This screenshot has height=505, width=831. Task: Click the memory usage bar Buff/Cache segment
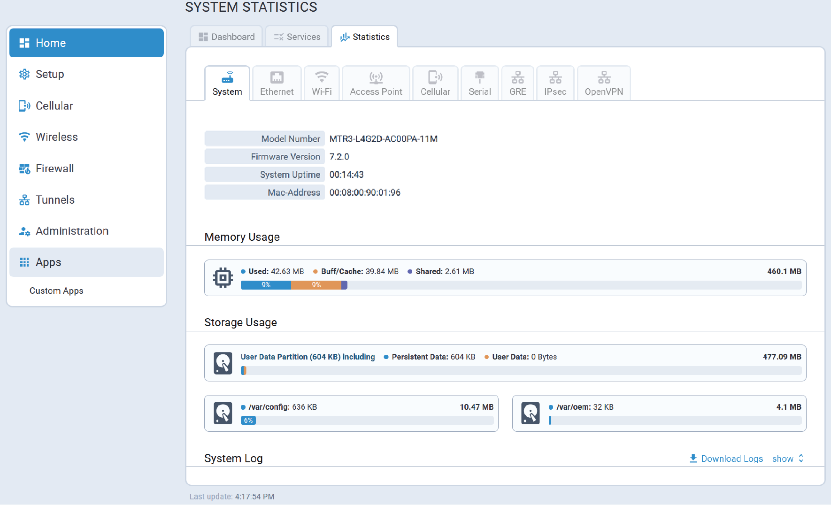pyautogui.click(x=316, y=285)
